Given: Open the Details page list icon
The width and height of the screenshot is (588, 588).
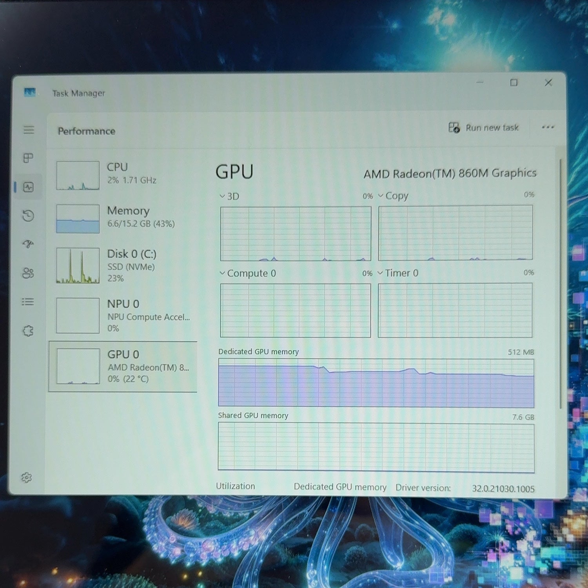Looking at the screenshot, I should click(x=28, y=301).
